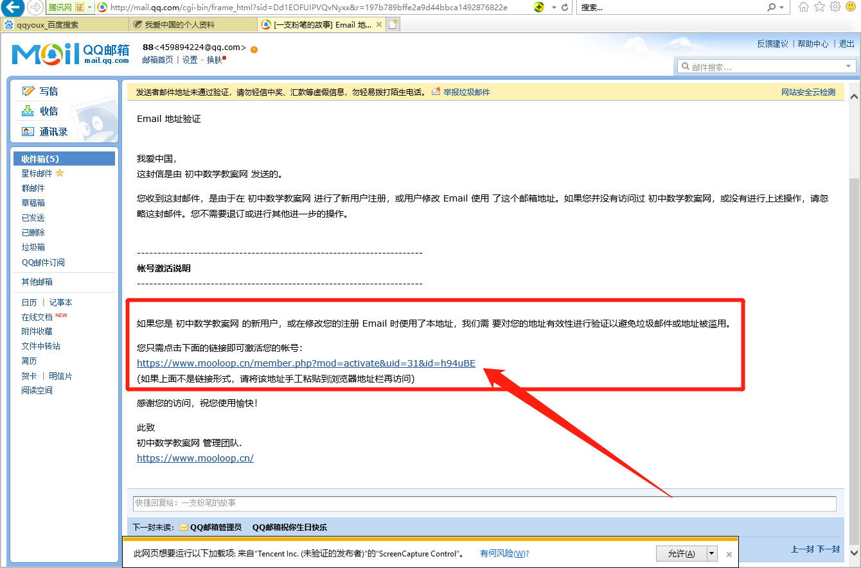Screen dimensions: 861x568
Task: Click the 收信 receive mail icon
Action: point(28,111)
